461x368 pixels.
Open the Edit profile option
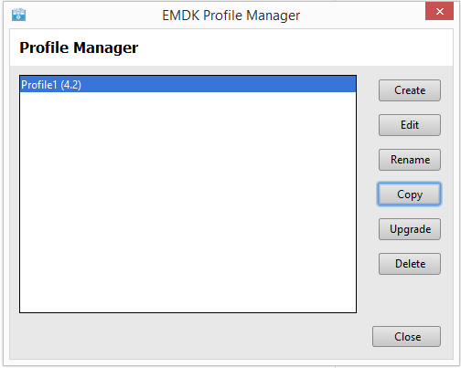coord(410,125)
